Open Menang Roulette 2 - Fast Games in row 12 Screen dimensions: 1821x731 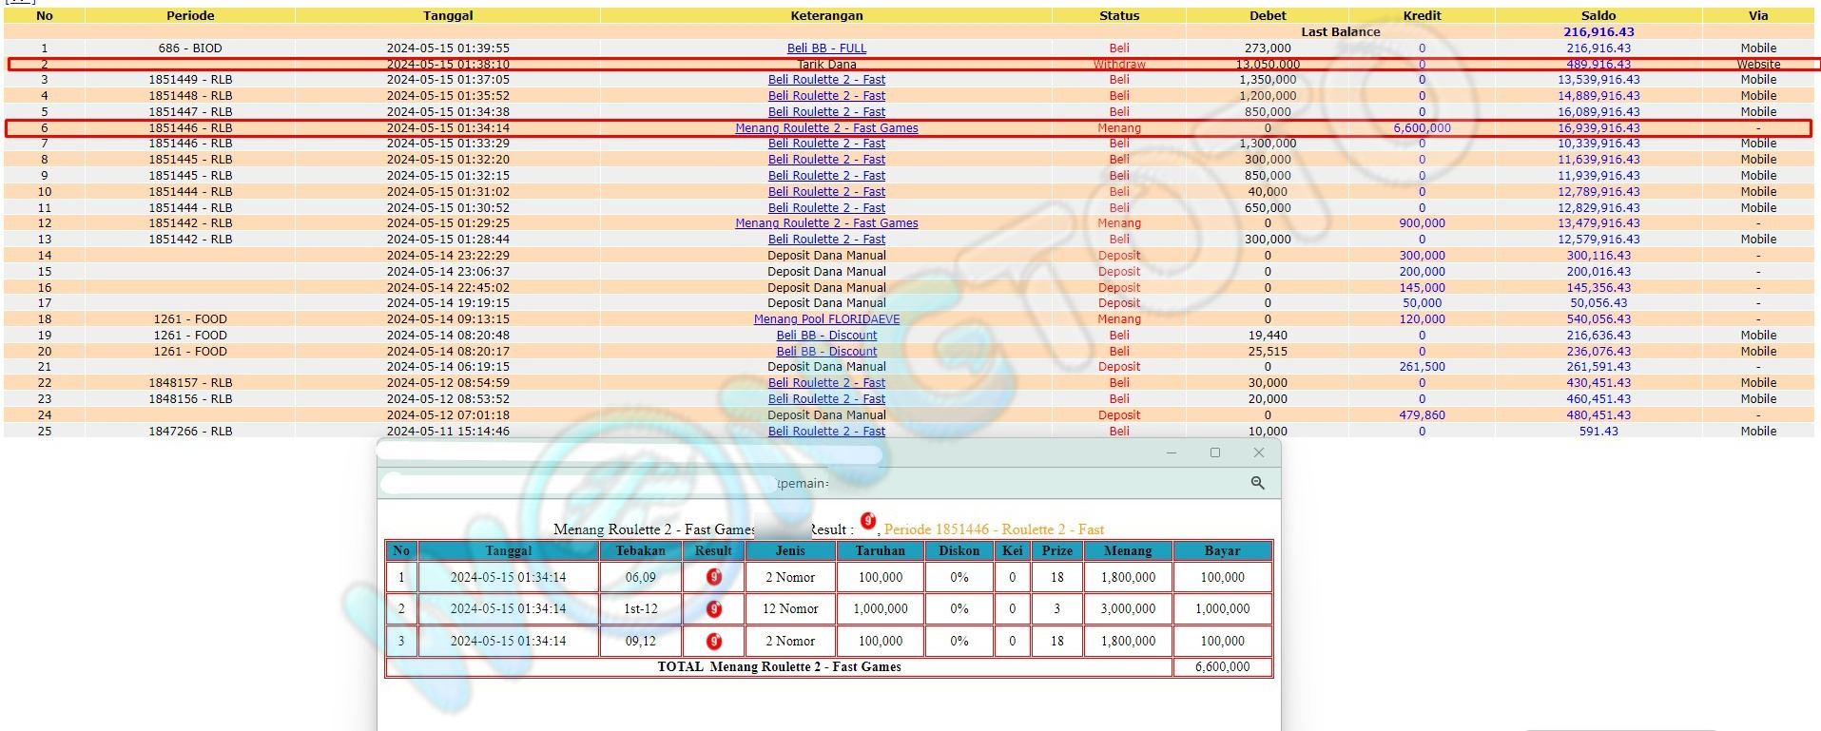click(826, 223)
